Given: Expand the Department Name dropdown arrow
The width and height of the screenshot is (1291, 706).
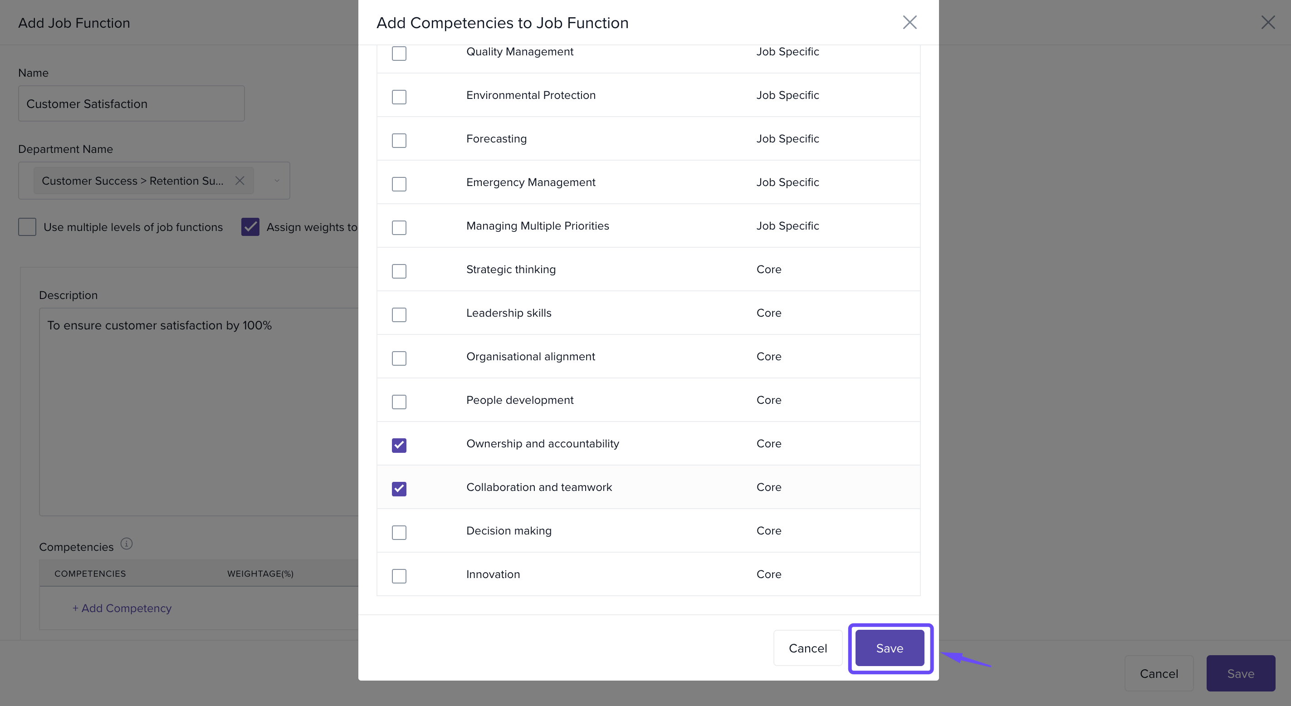Looking at the screenshot, I should coord(277,181).
